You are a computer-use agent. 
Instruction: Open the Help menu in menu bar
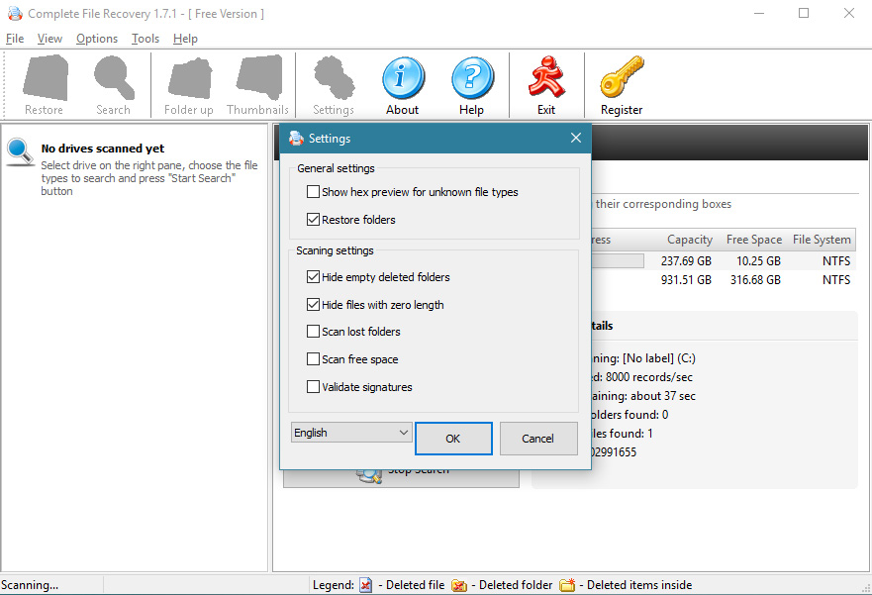coord(185,39)
